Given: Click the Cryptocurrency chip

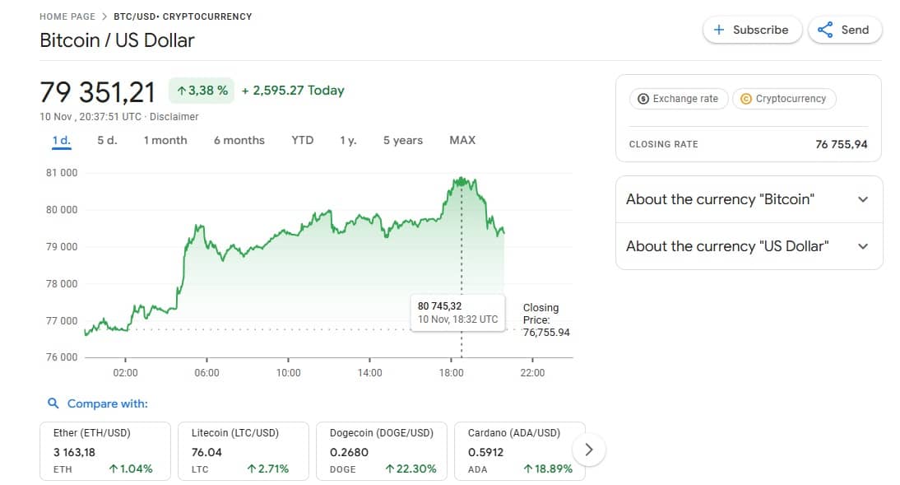Looking at the screenshot, I should [784, 99].
